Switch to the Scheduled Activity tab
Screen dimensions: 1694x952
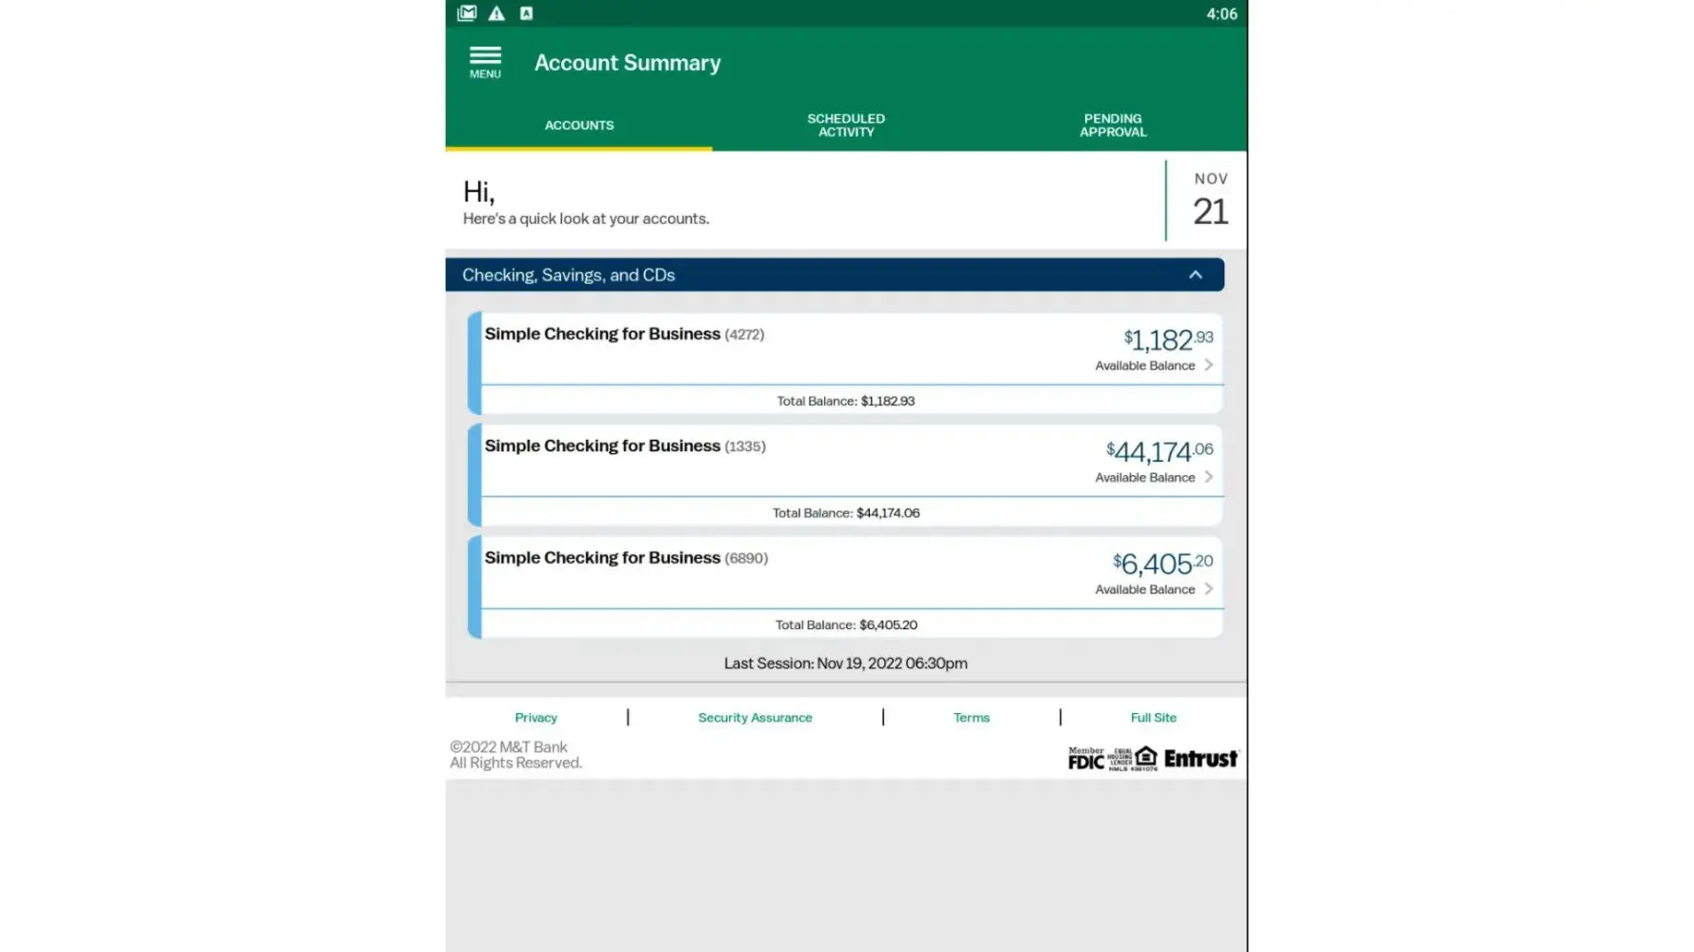[x=846, y=125]
